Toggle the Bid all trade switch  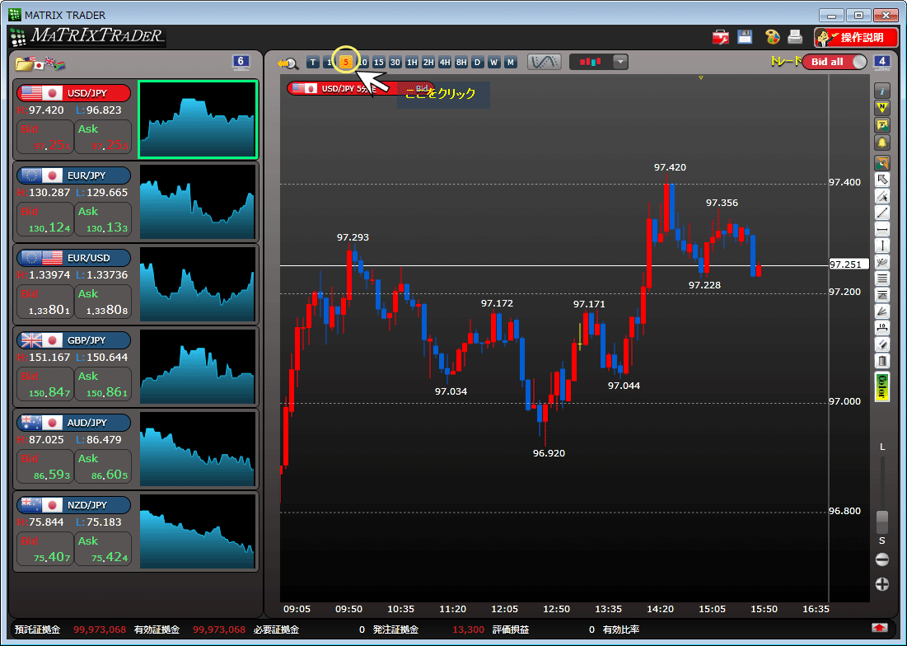click(x=835, y=62)
